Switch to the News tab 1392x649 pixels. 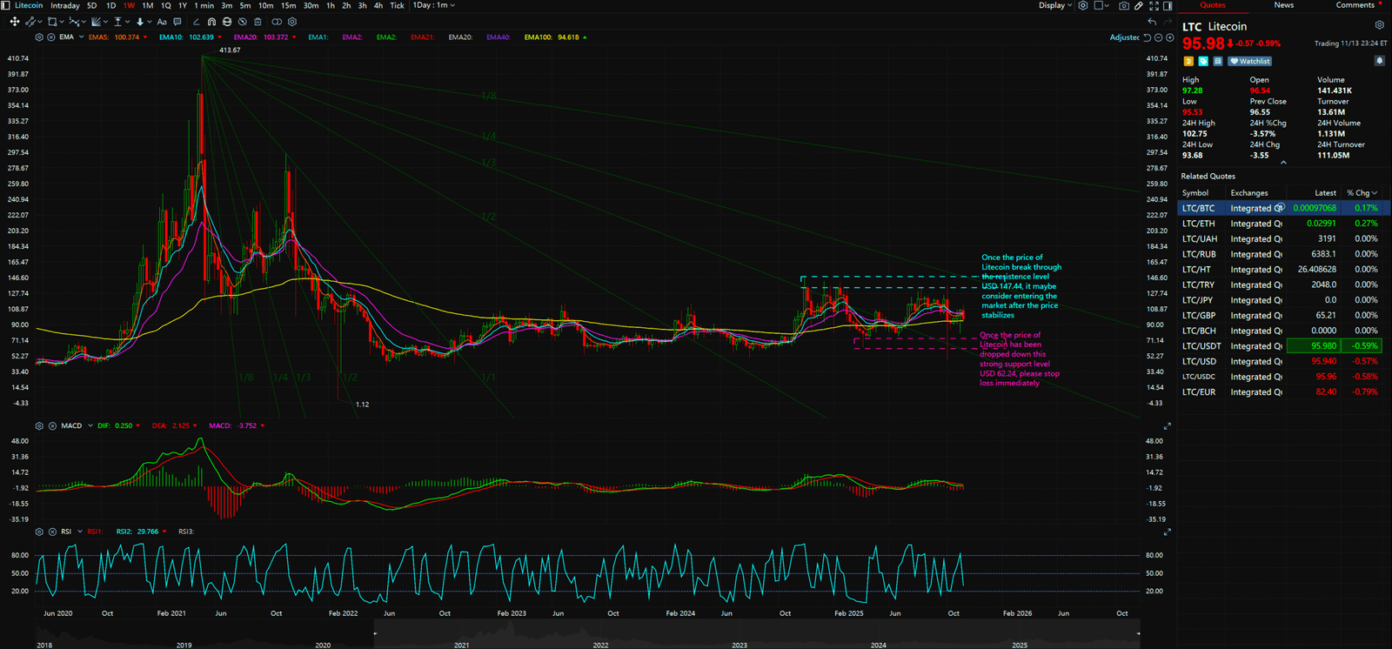pyautogui.click(x=1283, y=5)
